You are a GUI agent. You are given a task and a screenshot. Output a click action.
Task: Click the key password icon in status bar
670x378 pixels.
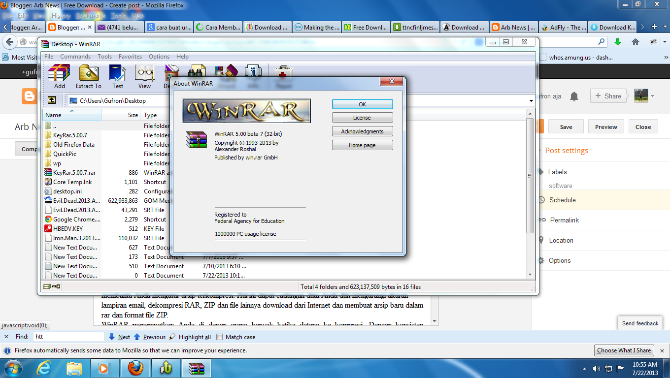click(x=56, y=286)
